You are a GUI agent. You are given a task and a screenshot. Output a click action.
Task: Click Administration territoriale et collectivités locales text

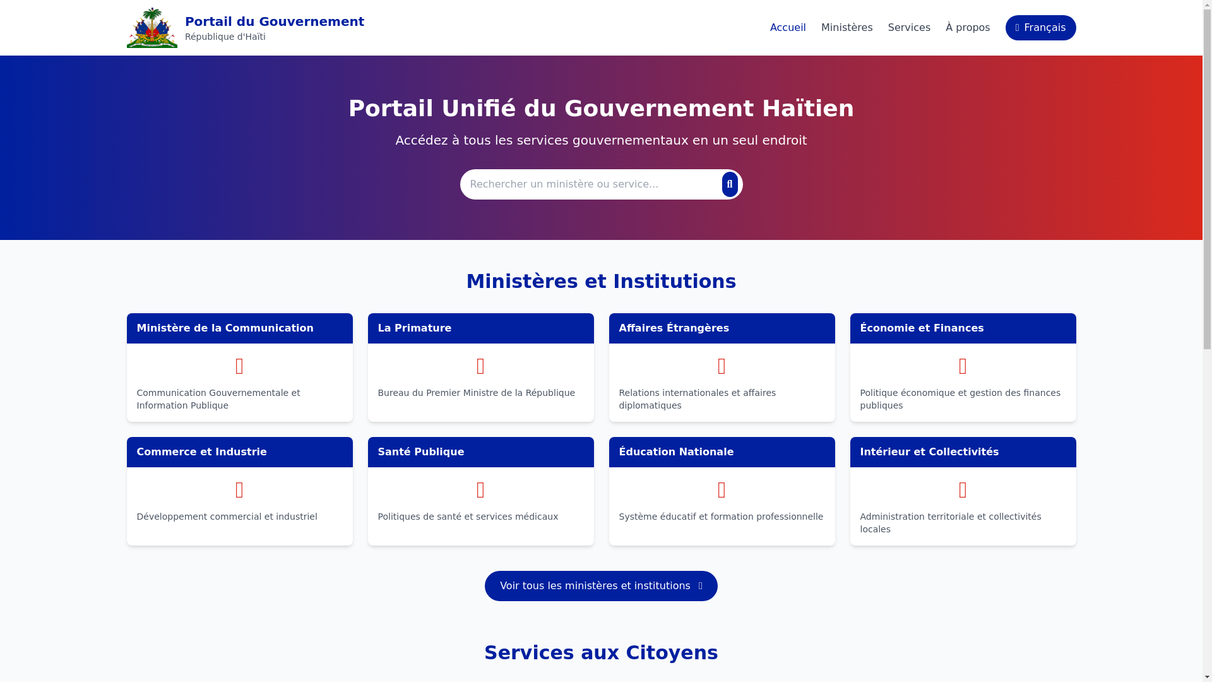tap(950, 523)
